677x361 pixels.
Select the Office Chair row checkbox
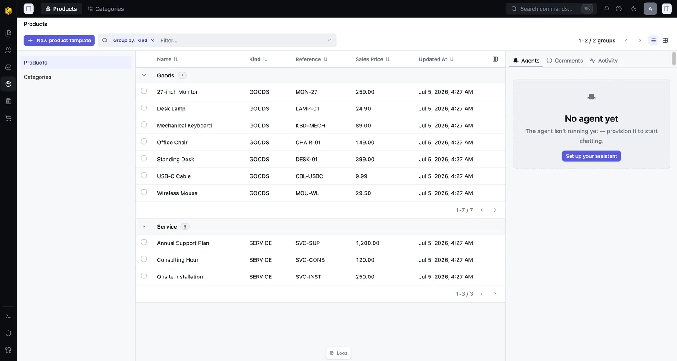click(x=144, y=142)
